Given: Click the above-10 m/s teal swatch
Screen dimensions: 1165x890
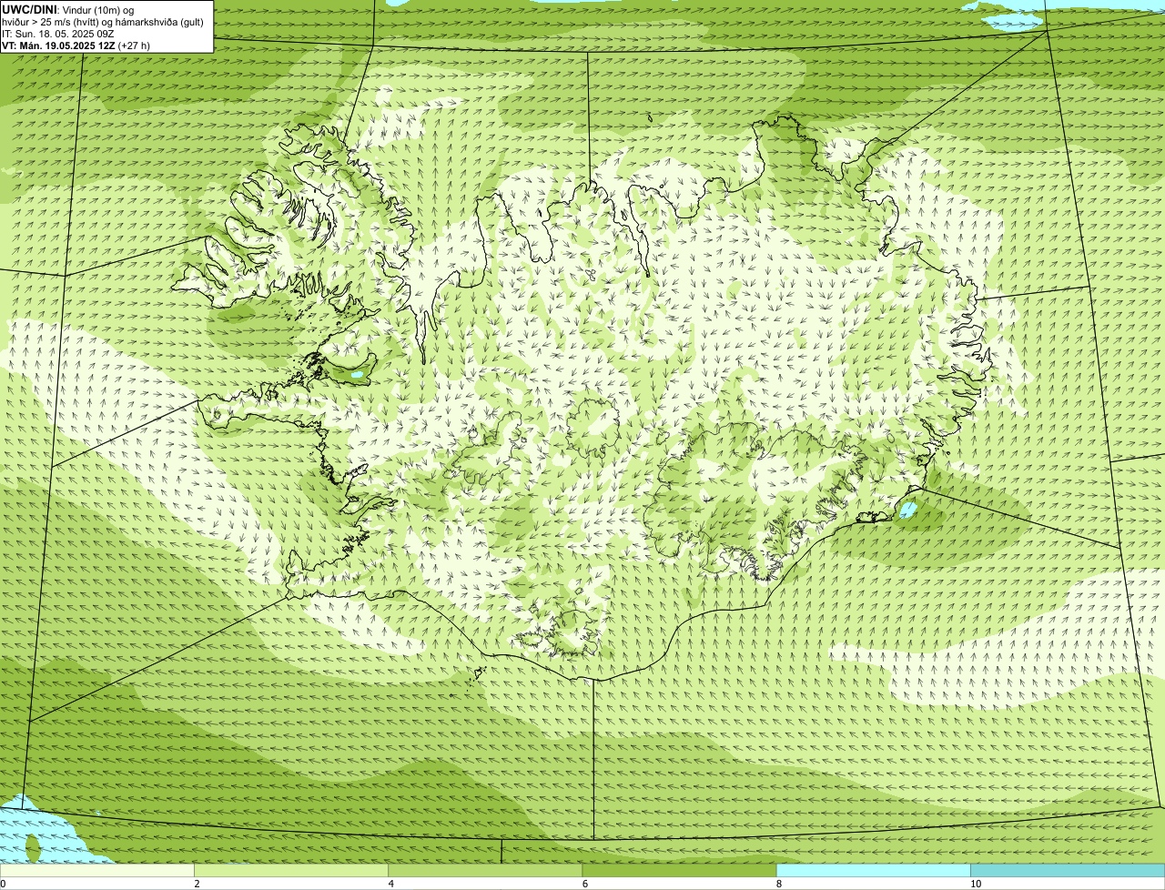Looking at the screenshot, I should [x=1068, y=871].
